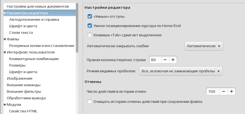
Task: Collapse Модули tree node triangle
Action: tap(5, 105)
